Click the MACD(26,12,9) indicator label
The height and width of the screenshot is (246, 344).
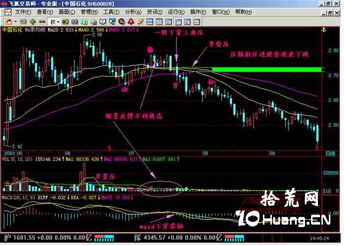[18, 197]
